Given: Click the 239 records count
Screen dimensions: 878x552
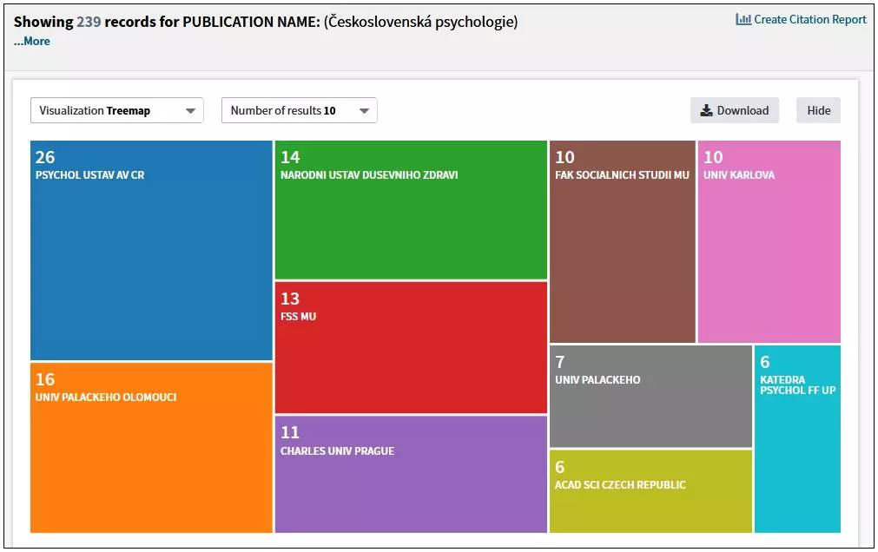Looking at the screenshot, I should coord(89,22).
